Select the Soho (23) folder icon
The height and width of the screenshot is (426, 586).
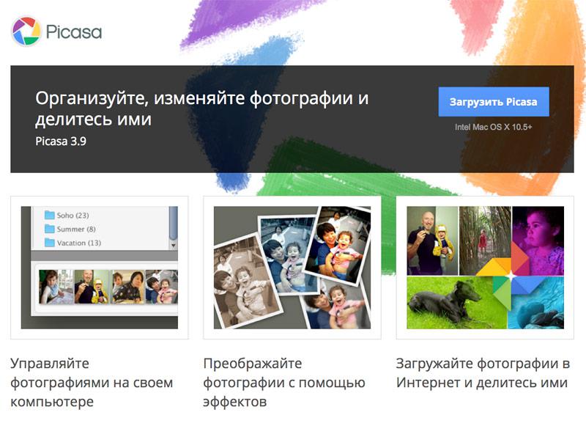(50, 216)
